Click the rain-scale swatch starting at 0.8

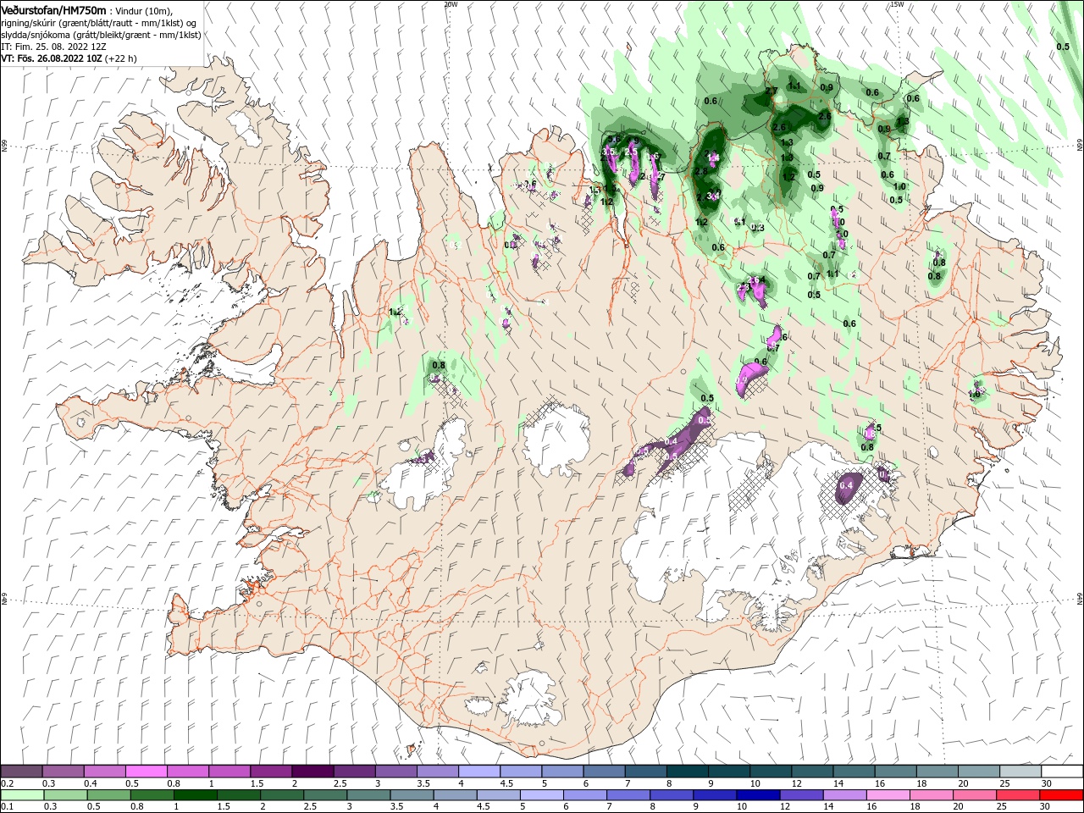coord(152,795)
